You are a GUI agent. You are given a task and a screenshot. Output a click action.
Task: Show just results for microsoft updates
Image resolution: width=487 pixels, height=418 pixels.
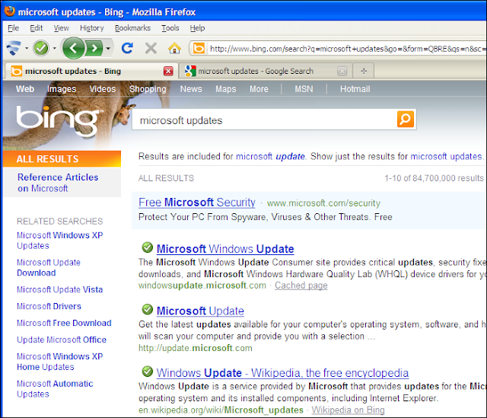(x=446, y=156)
